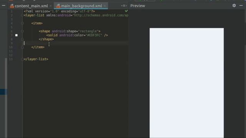246x138 pixels.
Task: Open the #EDF3FC color swatch in gutter
Action: 16,35
